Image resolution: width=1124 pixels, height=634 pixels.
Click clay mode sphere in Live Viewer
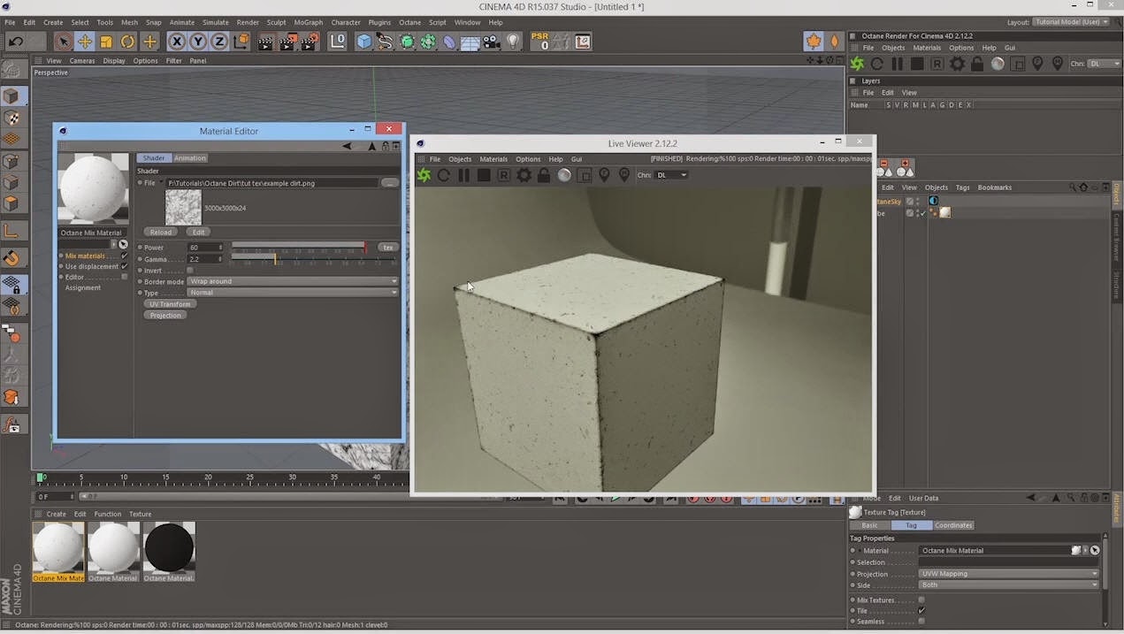click(x=564, y=175)
